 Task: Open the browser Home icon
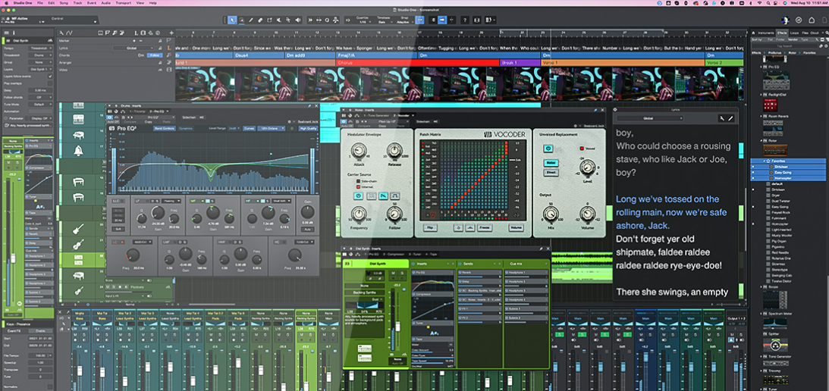[753, 33]
